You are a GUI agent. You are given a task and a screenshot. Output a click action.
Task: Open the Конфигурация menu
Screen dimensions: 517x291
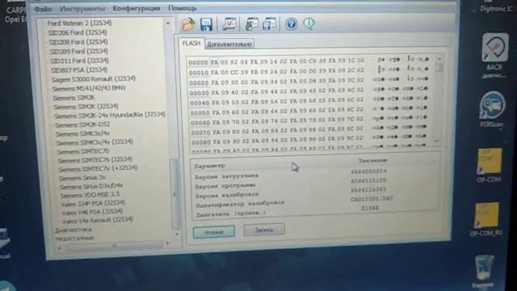click(137, 8)
